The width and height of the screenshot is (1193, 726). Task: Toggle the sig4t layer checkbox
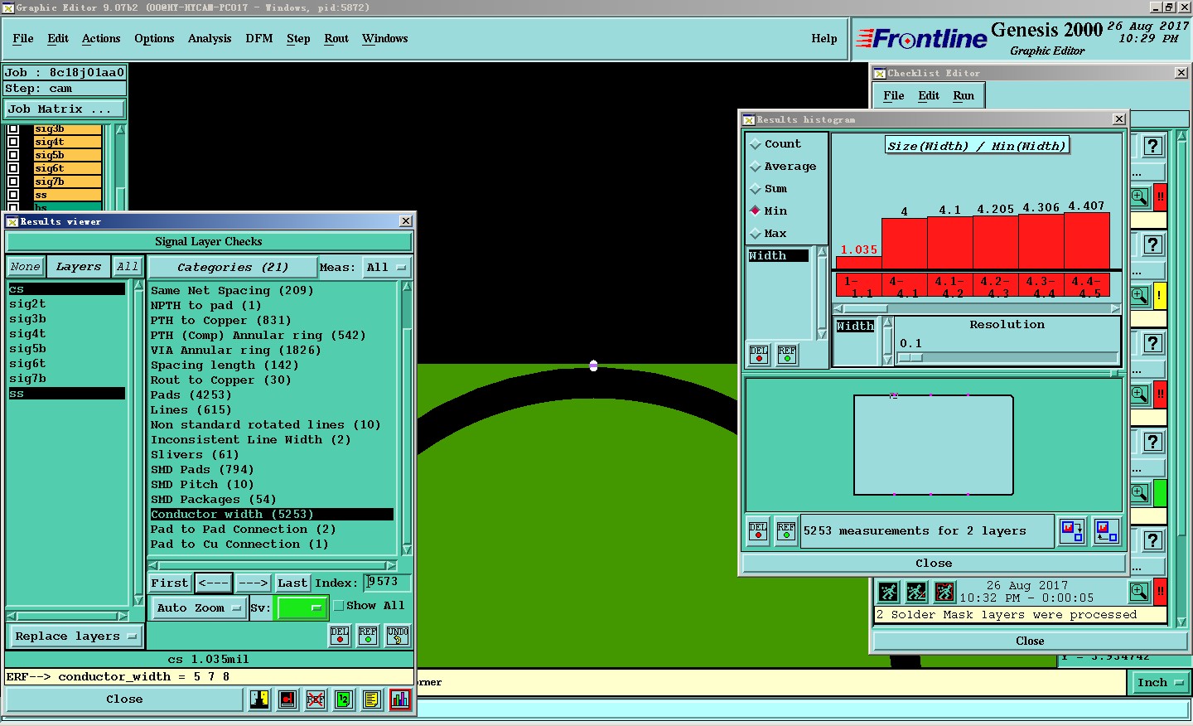point(13,142)
